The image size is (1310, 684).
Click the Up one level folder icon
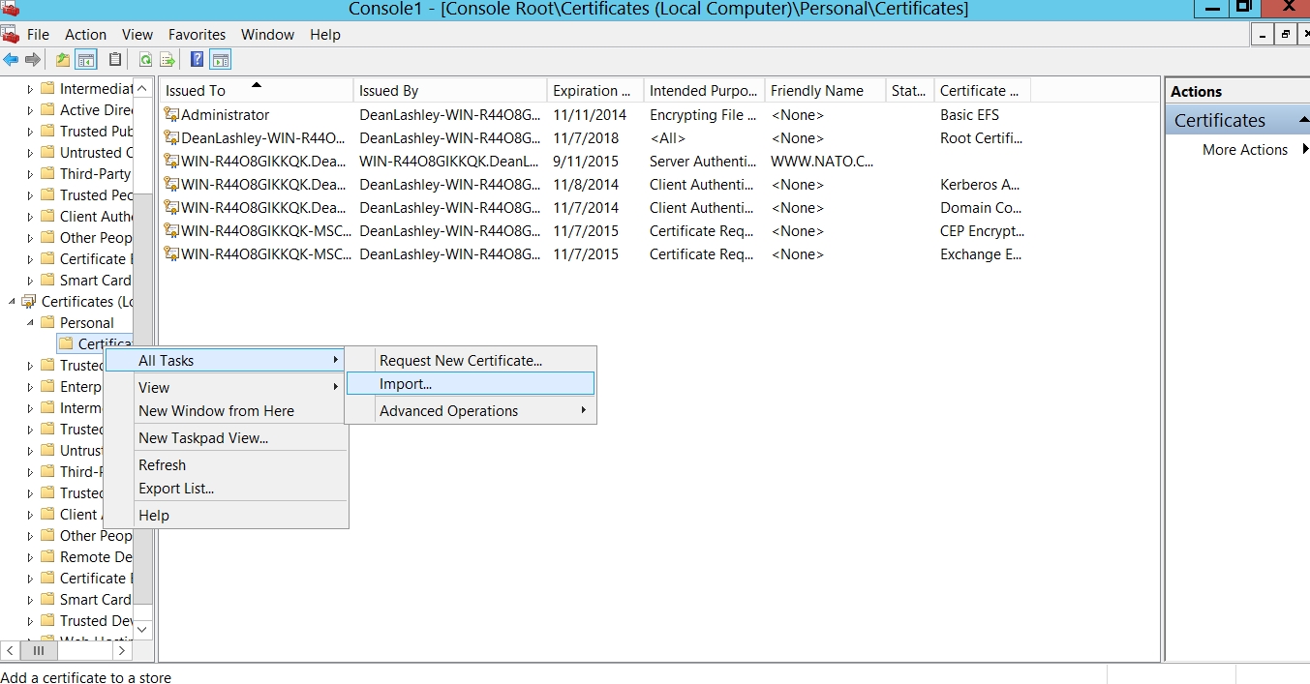[x=63, y=60]
